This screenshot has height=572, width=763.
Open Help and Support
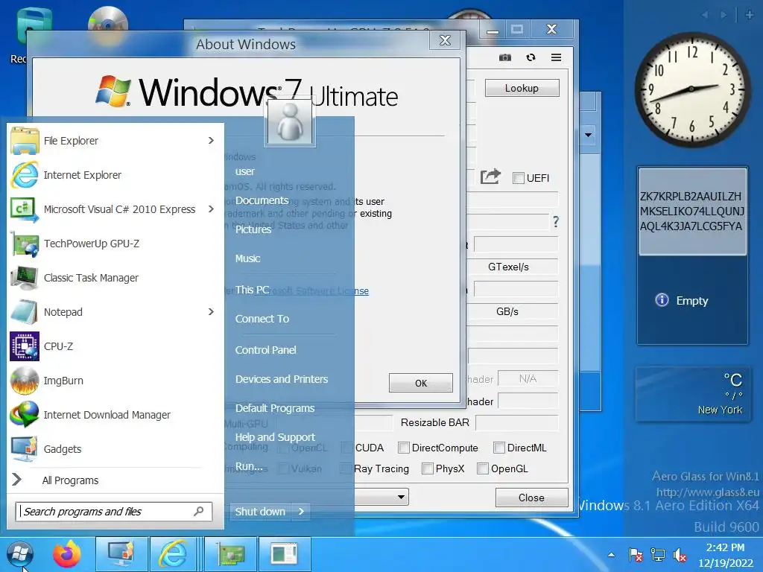click(275, 437)
